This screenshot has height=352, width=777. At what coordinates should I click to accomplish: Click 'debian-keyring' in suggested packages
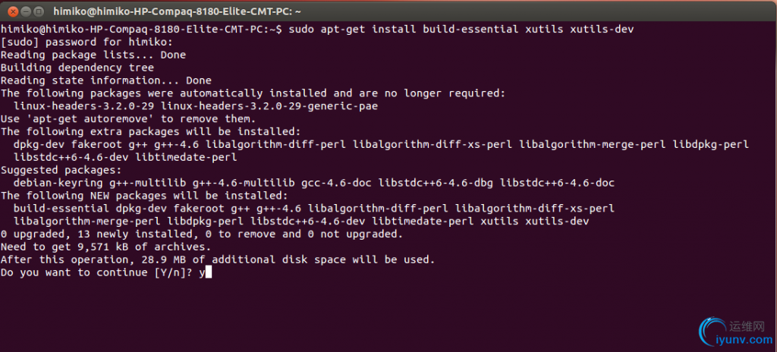click(58, 183)
